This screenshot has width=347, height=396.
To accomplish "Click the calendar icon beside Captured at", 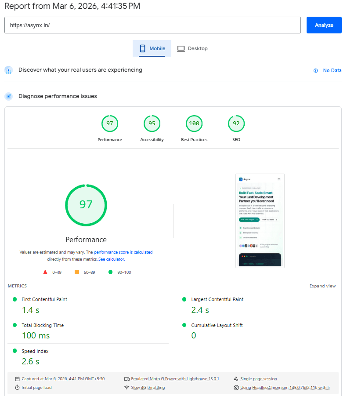I will pyautogui.click(x=17, y=379).
